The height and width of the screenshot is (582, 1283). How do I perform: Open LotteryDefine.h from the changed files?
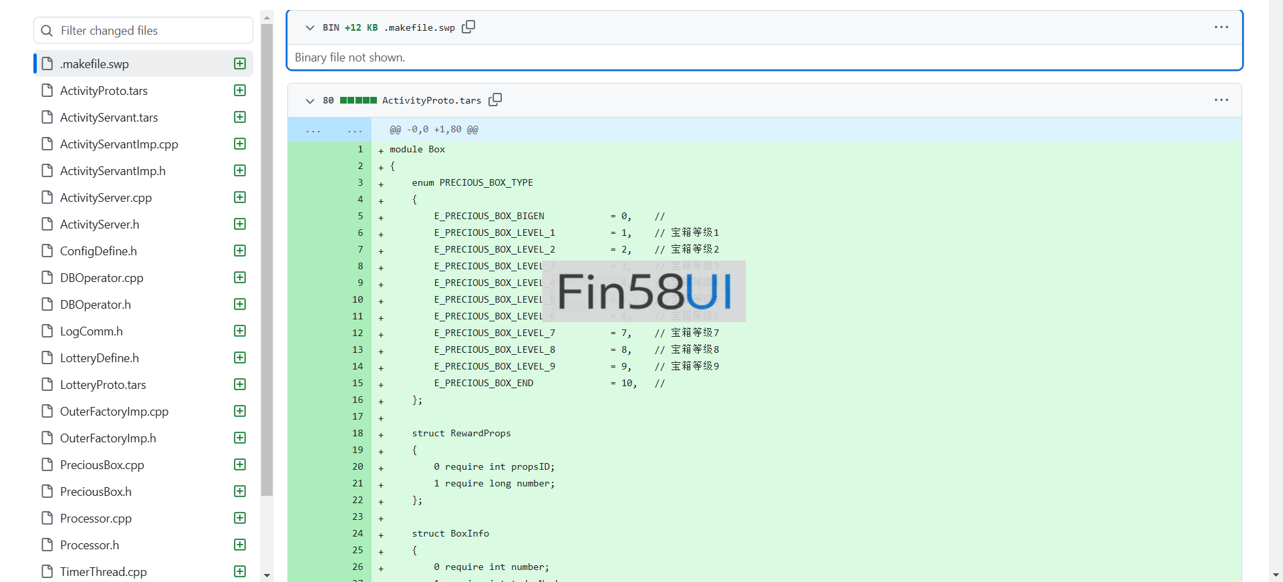100,358
